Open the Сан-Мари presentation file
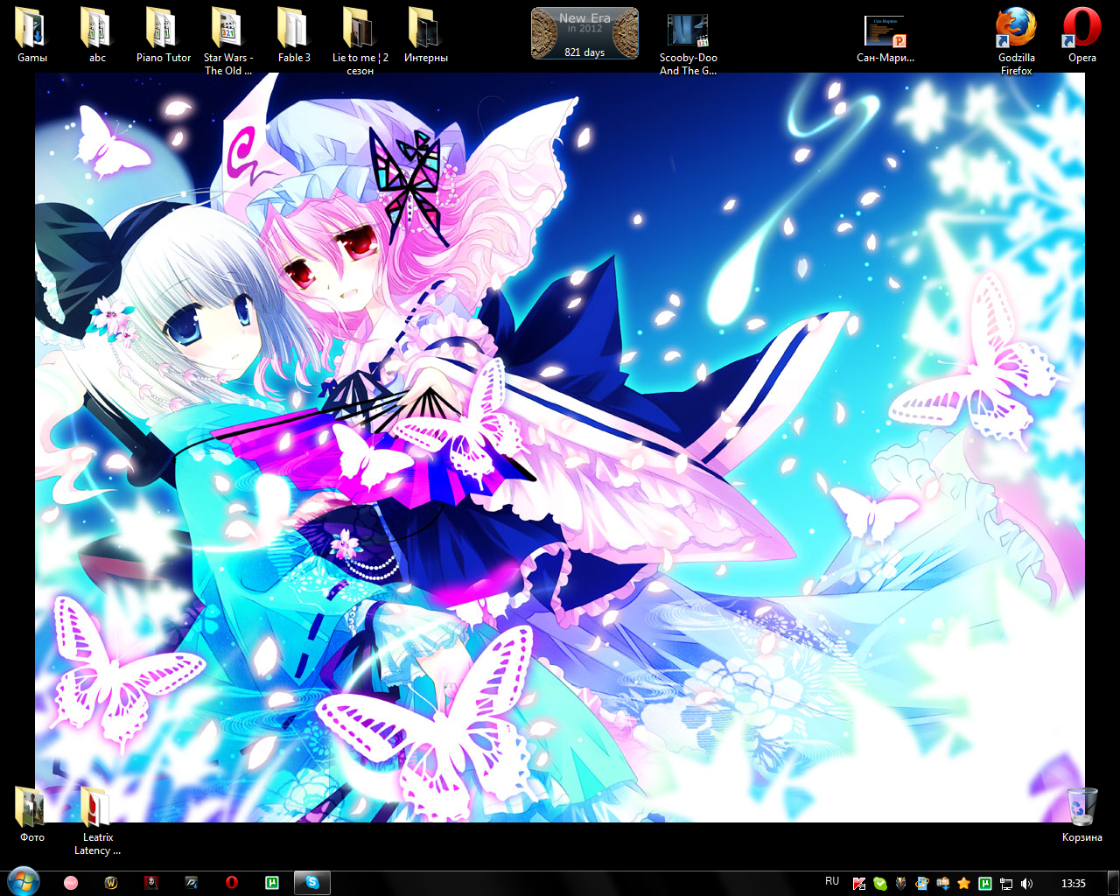 (885, 39)
